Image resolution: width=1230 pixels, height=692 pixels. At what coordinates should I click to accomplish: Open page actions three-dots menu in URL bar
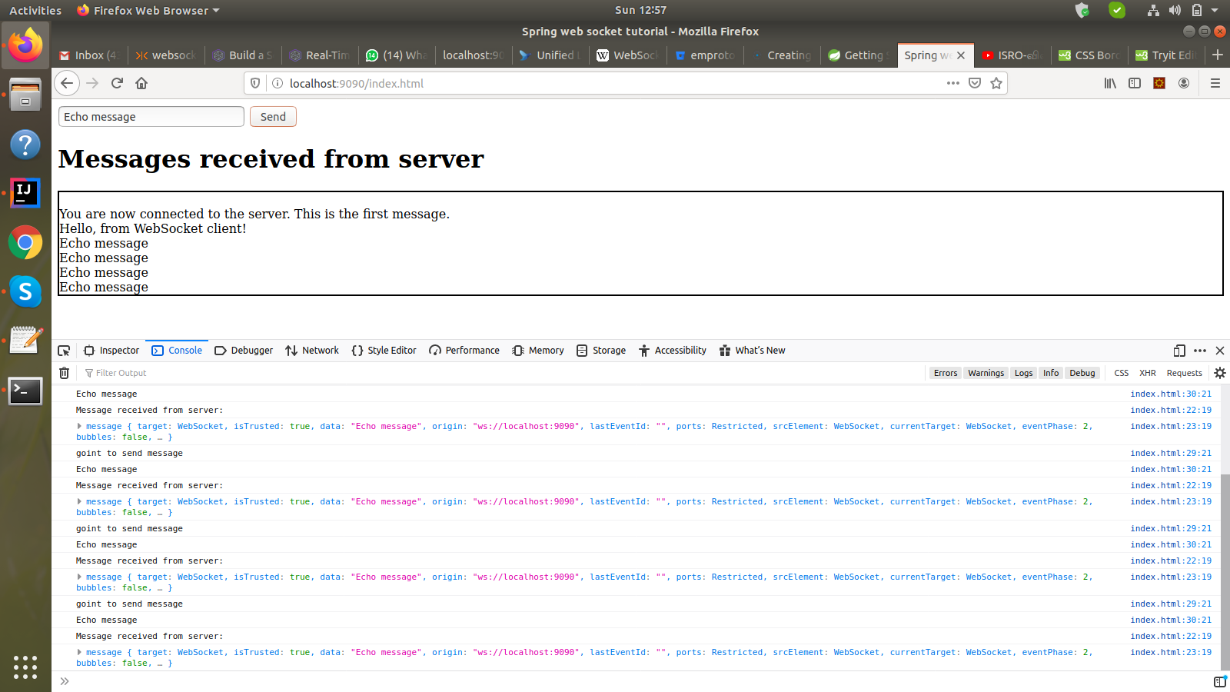point(953,83)
